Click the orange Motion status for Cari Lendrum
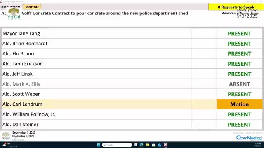The image size is (264, 148). click(240, 104)
